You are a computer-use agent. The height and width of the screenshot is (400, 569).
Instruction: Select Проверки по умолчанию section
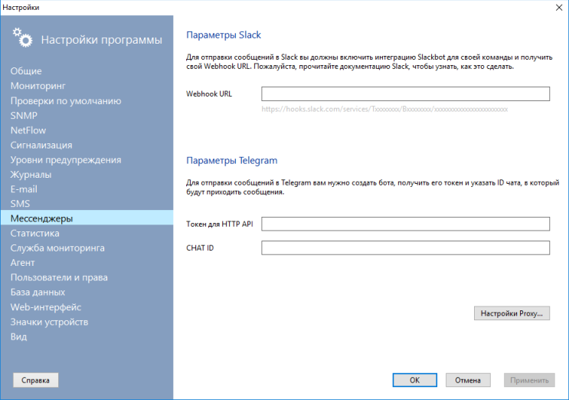[66, 101]
